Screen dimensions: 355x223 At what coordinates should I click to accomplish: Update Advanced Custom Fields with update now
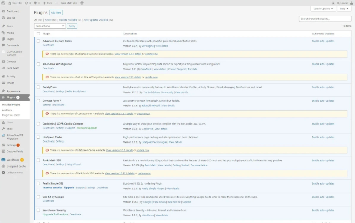coord(151,54)
